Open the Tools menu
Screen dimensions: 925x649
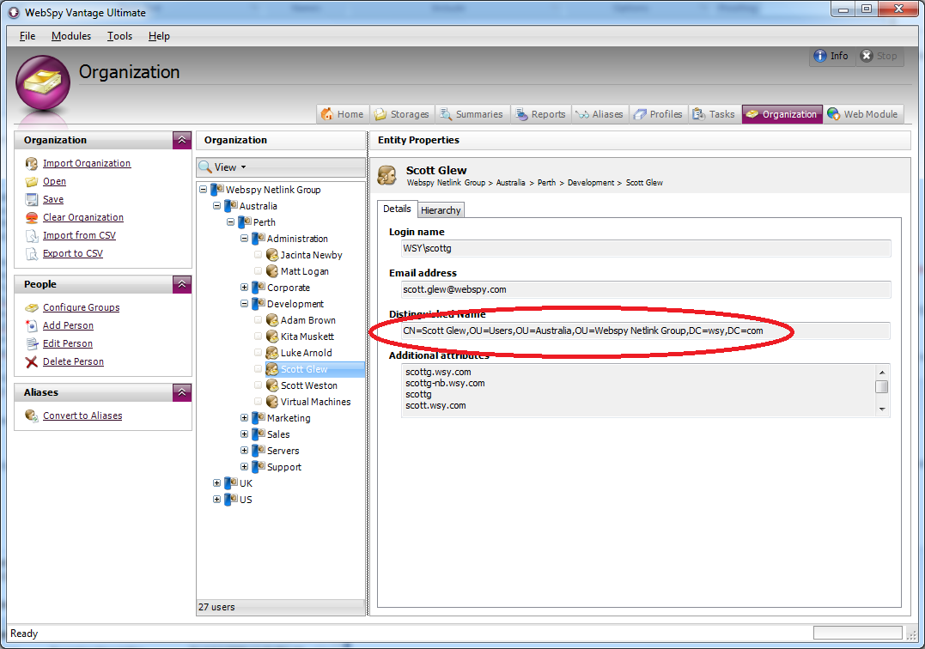point(119,36)
